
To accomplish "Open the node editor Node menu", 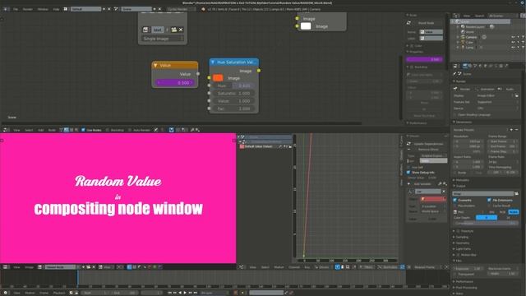I will [52, 130].
